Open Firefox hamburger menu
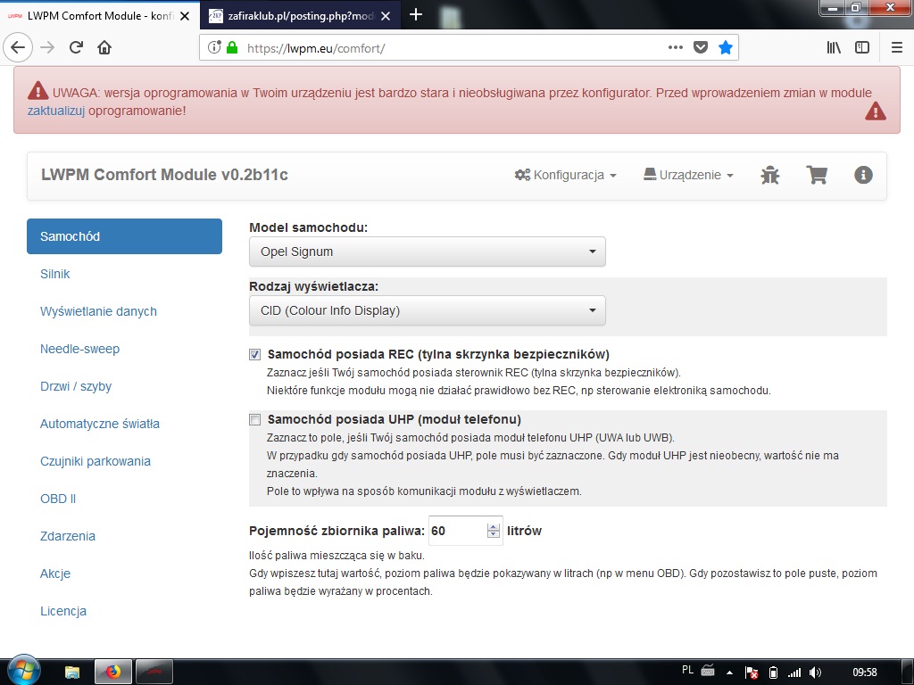Viewport: 914px width, 685px height. coord(896,47)
